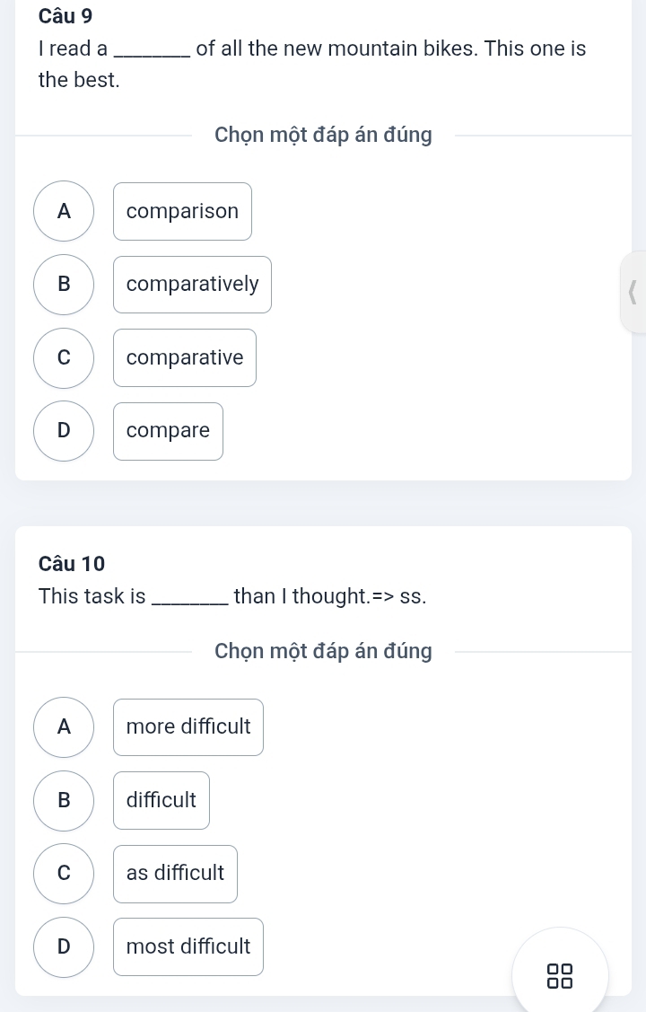Choose the answer 'comparatively'
The height and width of the screenshot is (1012, 646).
[192, 285]
